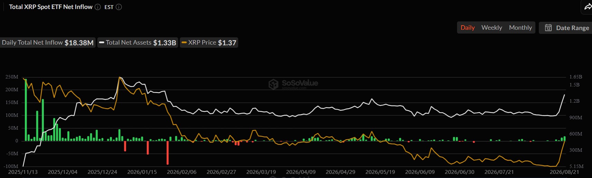Viewport: 592px width, 178px height.
Task: Click x-axis date 2026/06/09
Action: (420, 172)
